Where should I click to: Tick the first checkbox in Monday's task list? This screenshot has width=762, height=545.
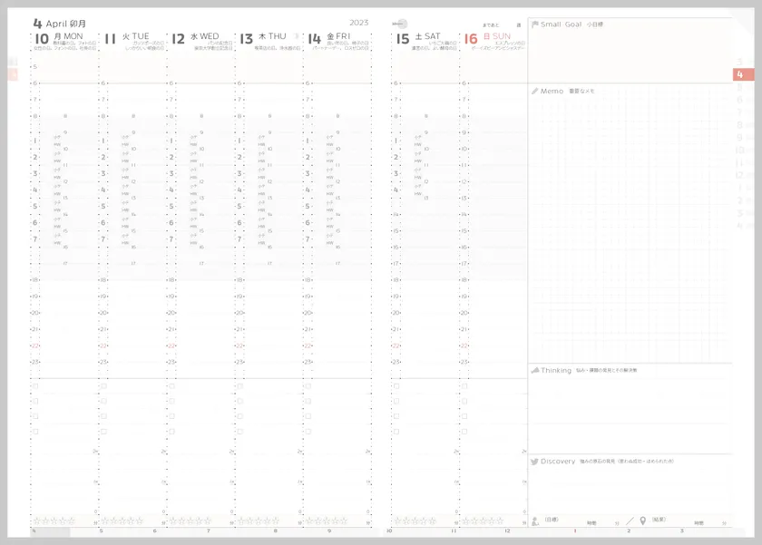35,386
